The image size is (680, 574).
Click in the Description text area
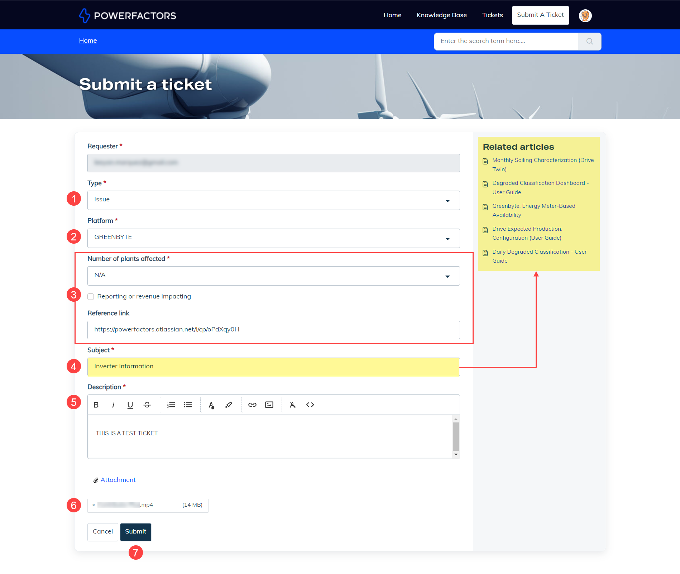tap(270, 436)
